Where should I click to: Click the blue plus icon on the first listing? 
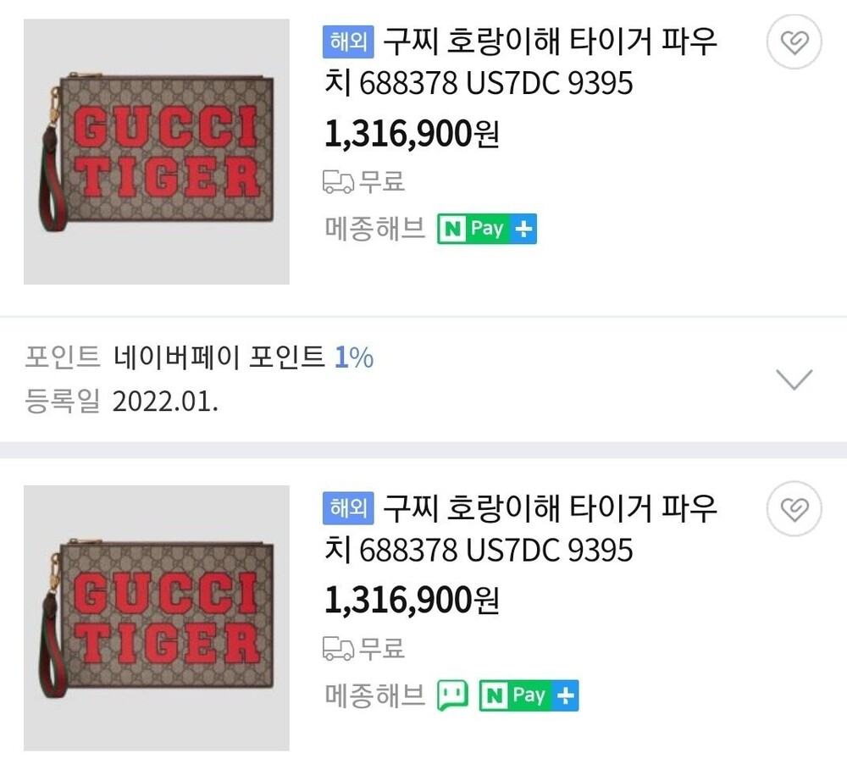(525, 229)
